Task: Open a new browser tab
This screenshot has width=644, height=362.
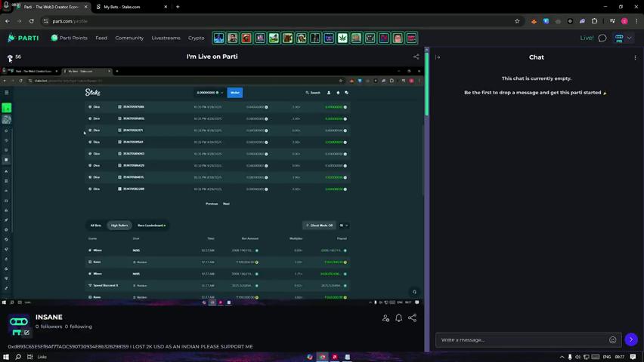Action: point(178,7)
